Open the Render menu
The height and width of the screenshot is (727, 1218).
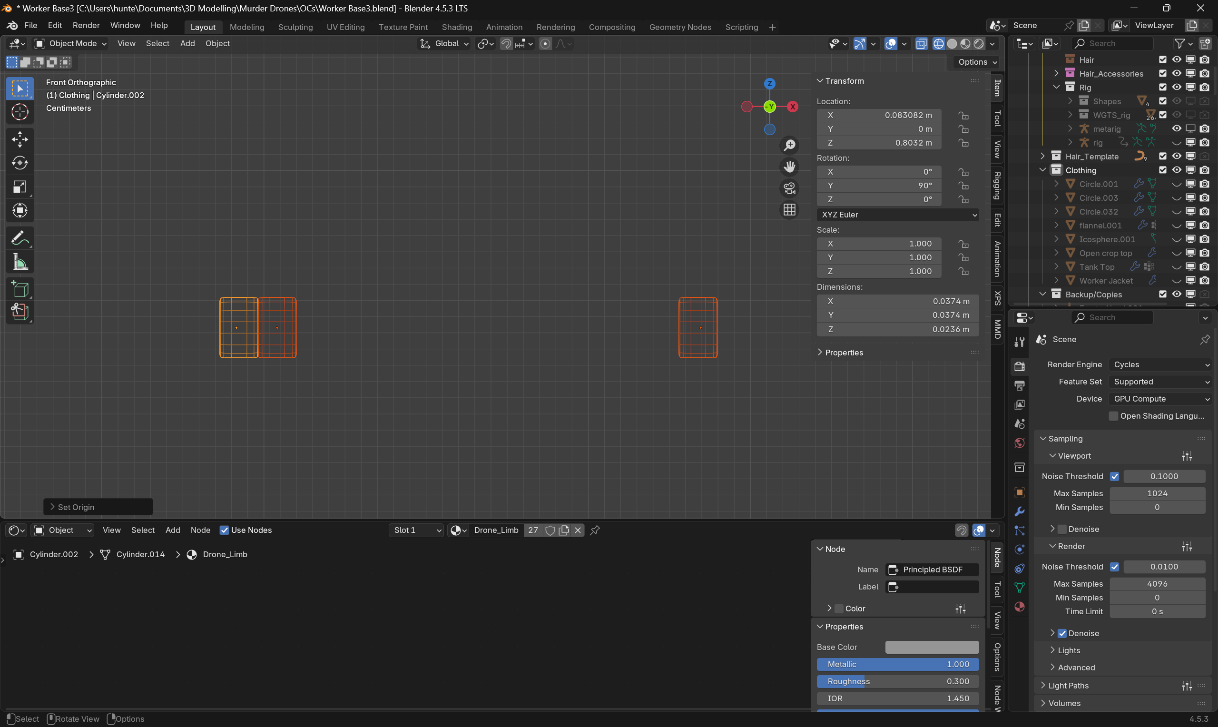(86, 26)
